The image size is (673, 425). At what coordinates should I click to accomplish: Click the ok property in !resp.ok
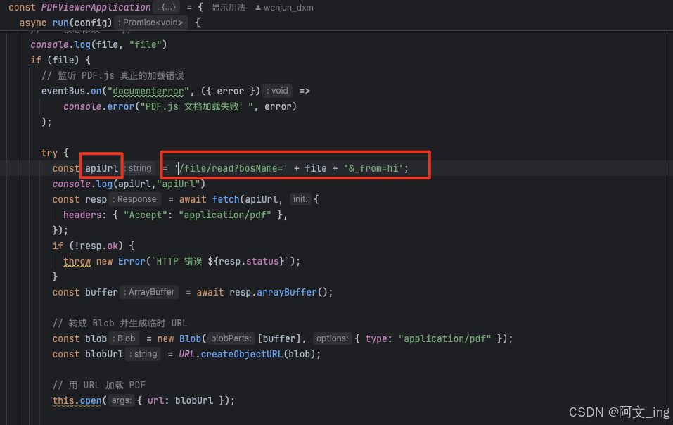tap(113, 246)
